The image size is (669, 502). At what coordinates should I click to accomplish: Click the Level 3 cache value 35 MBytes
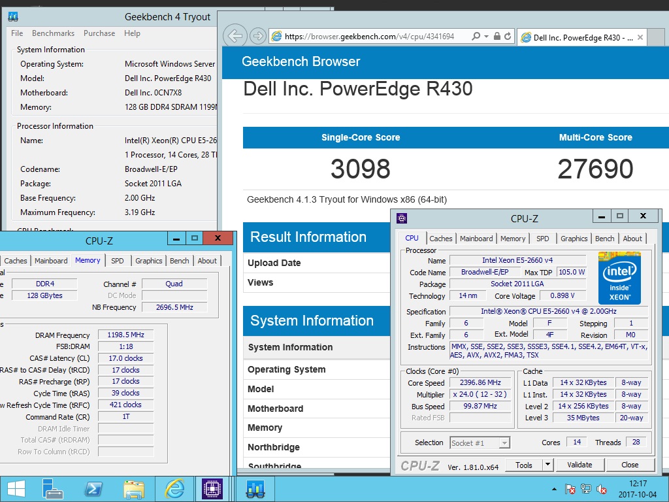pos(583,418)
